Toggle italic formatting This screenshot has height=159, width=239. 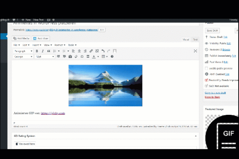[43, 51]
